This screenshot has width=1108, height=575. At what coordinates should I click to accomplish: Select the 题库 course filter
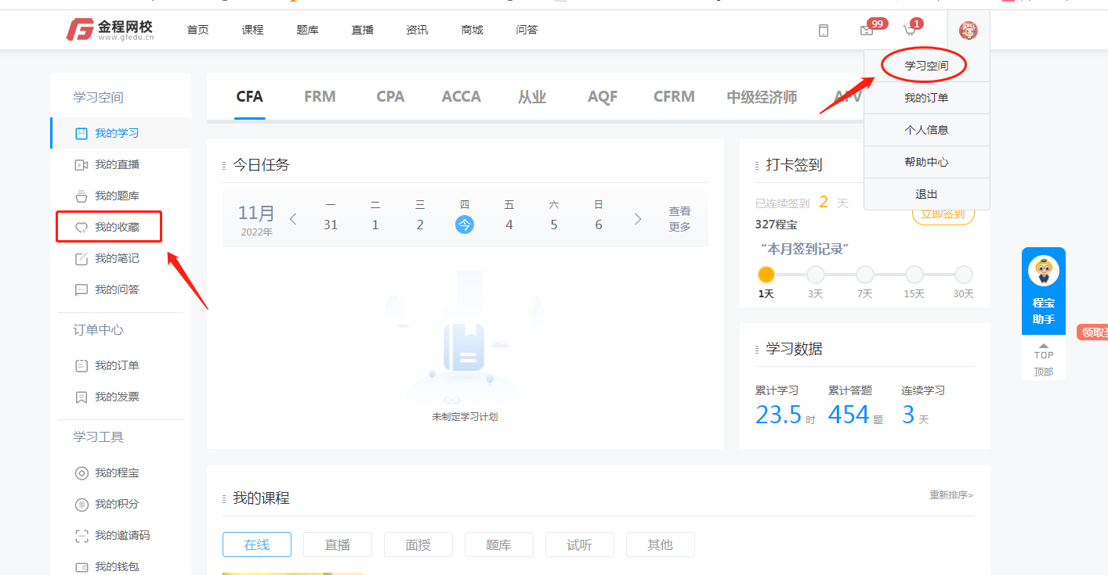(499, 544)
